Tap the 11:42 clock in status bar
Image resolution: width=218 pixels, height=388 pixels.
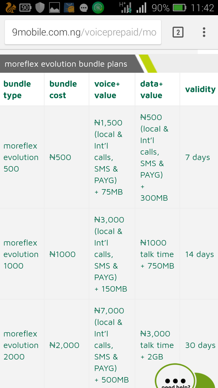coord(203,8)
